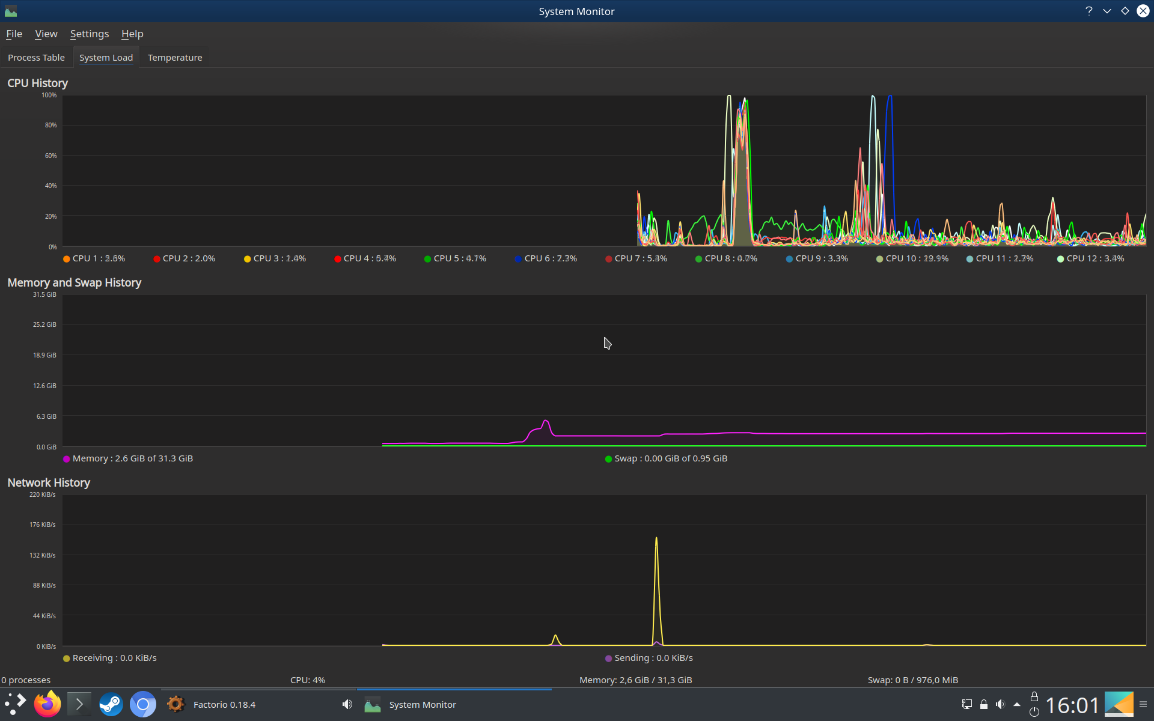The width and height of the screenshot is (1154, 721).
Task: Click the System Monitor title bar app icon
Action: (x=10, y=11)
